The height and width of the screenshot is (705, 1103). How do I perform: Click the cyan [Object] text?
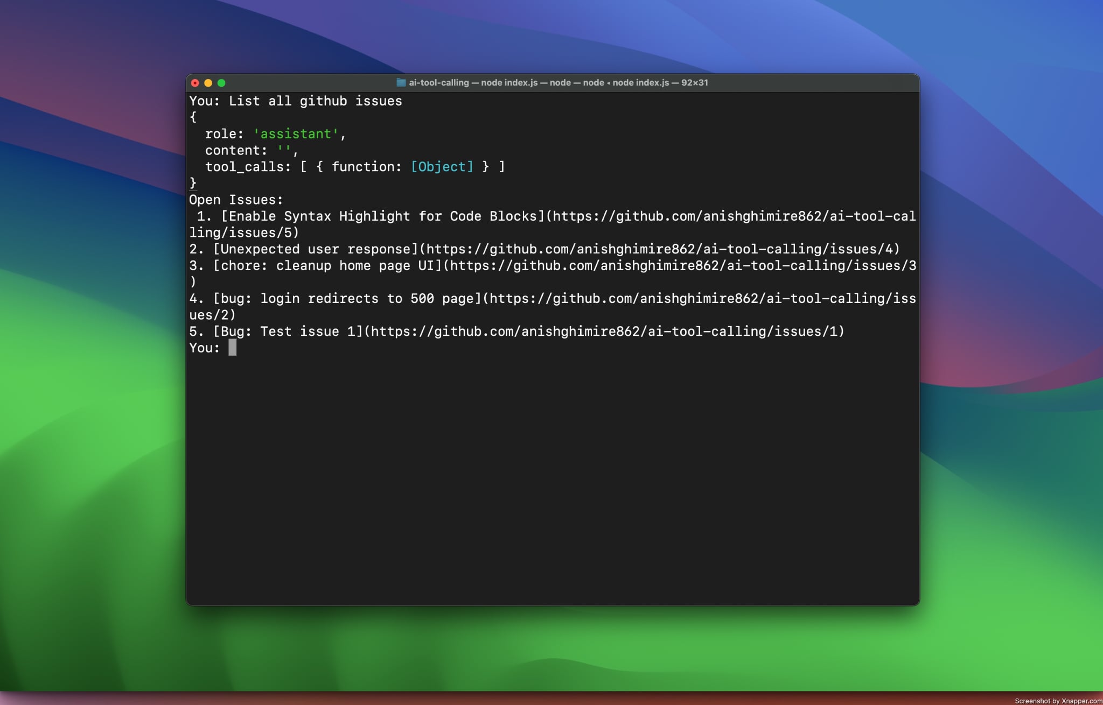[x=442, y=167]
